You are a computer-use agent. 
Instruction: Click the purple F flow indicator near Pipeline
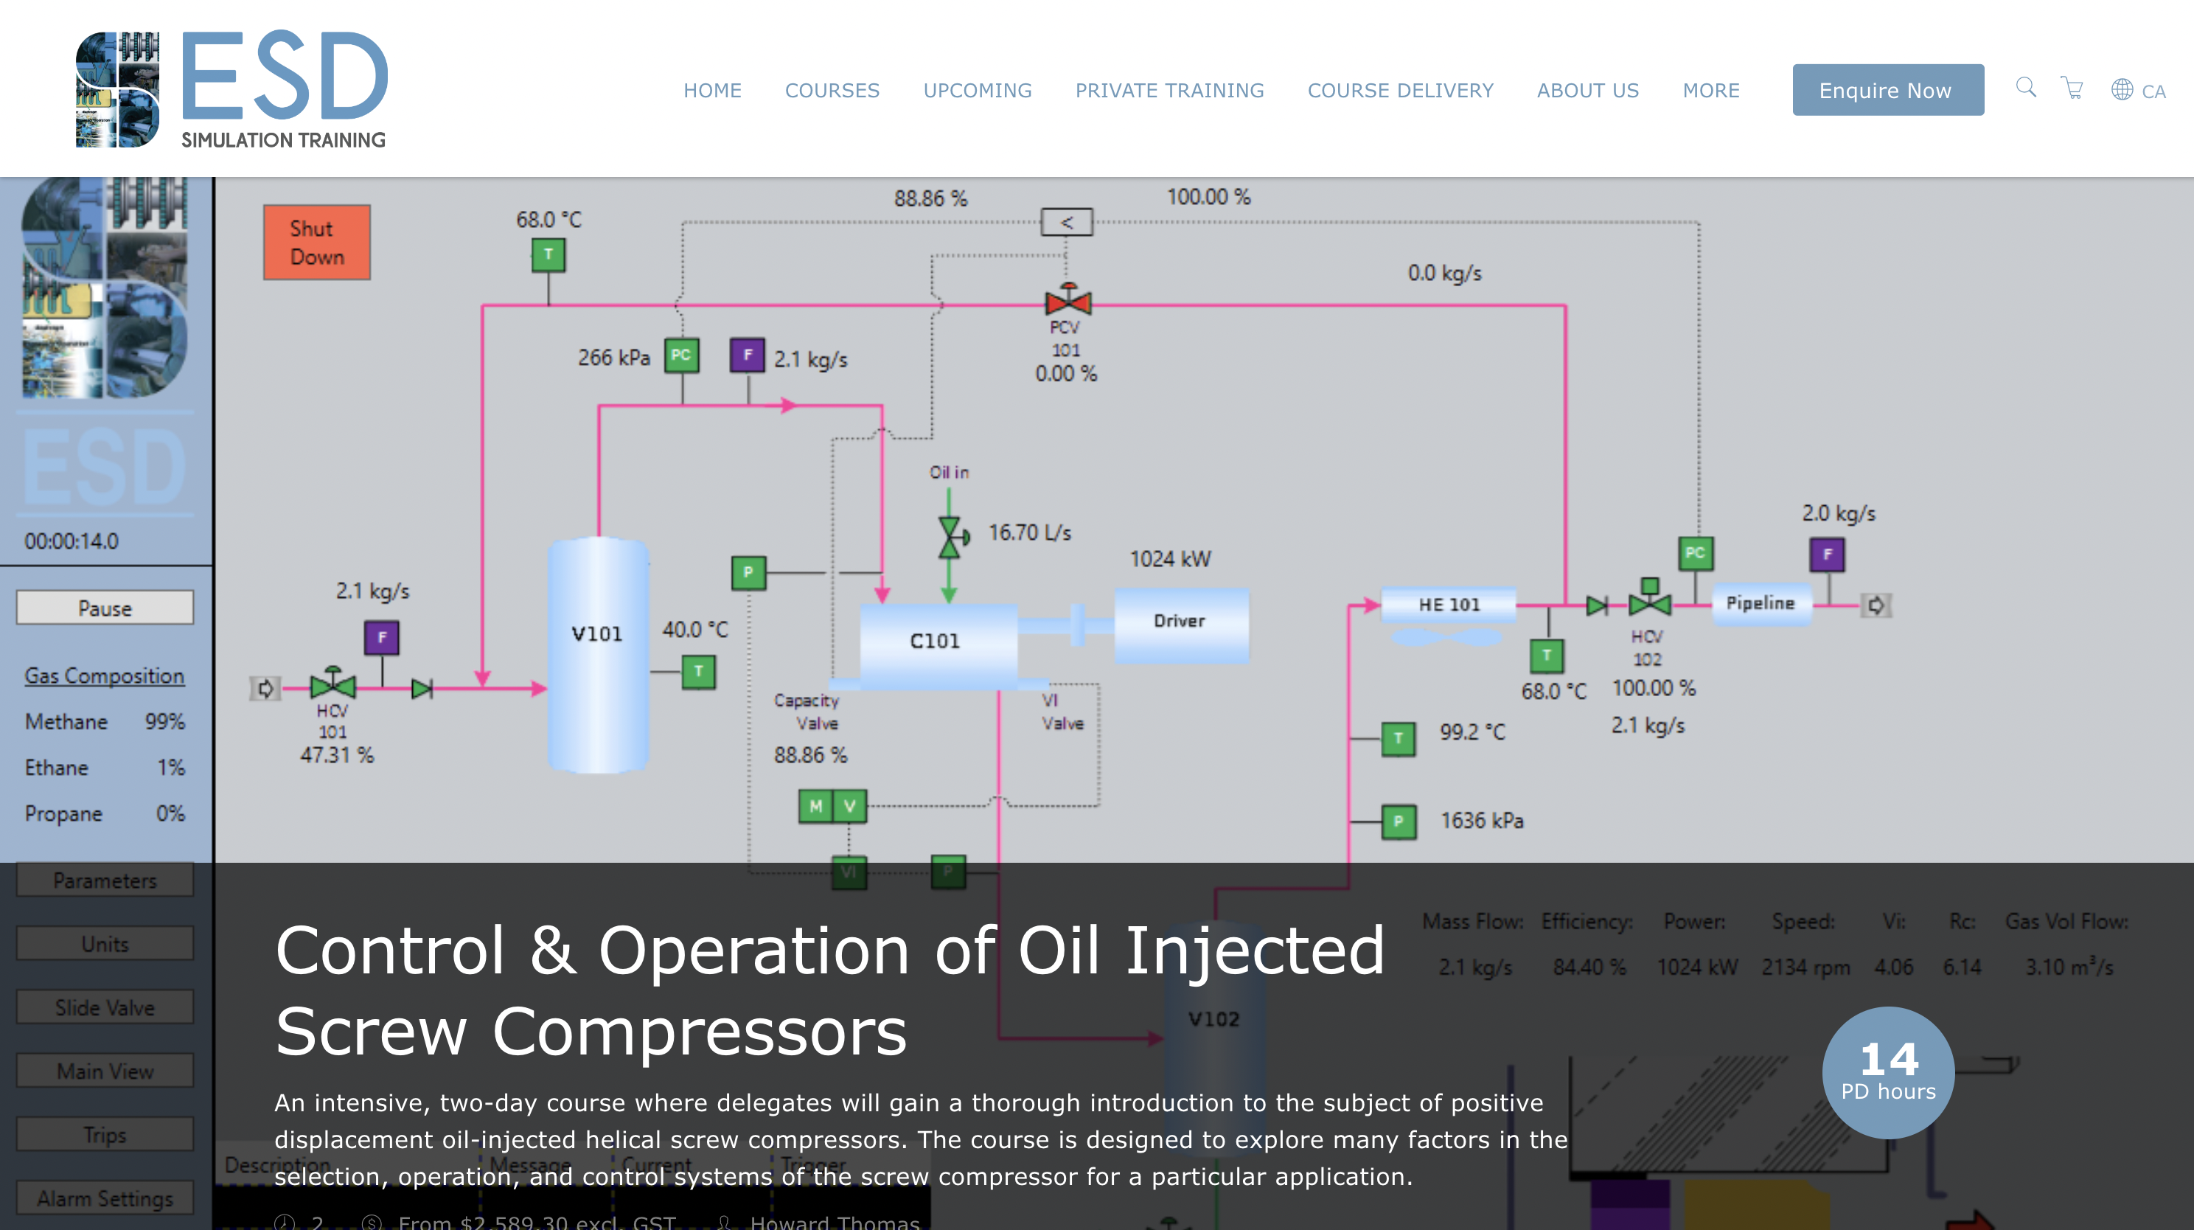click(x=1826, y=555)
